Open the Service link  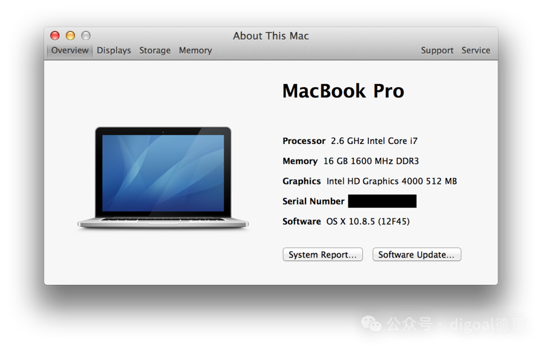click(476, 51)
